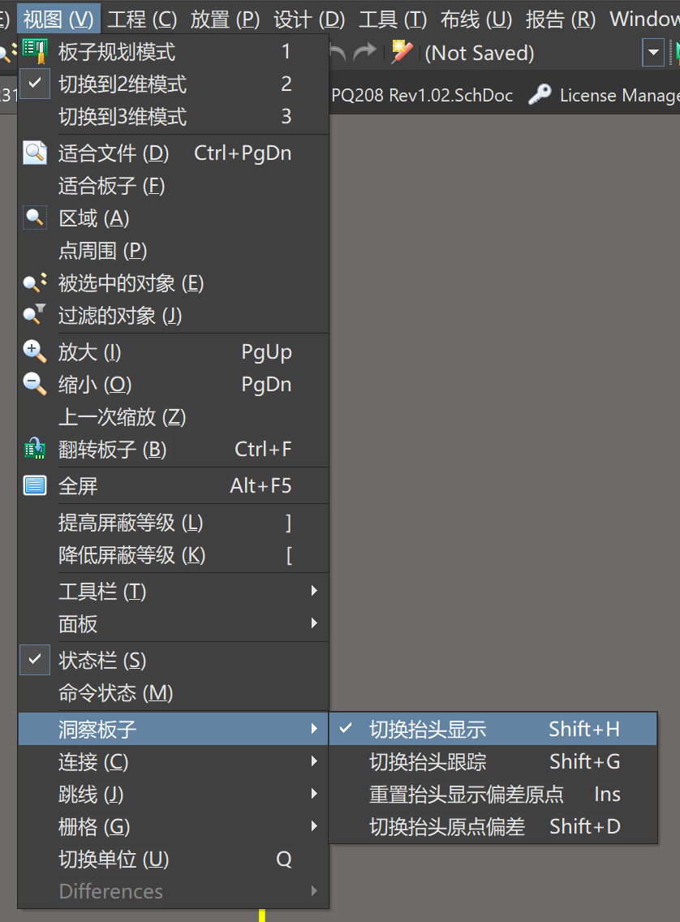Choose 切换单位 toggle units entry
Image resolution: width=680 pixels, height=922 pixels.
(114, 859)
